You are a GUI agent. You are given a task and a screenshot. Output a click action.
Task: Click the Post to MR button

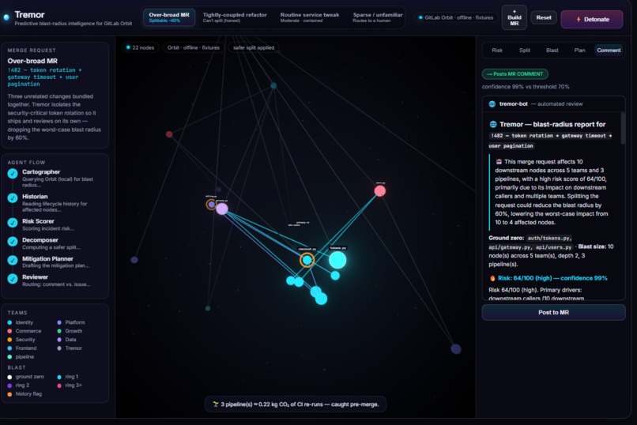[553, 312]
